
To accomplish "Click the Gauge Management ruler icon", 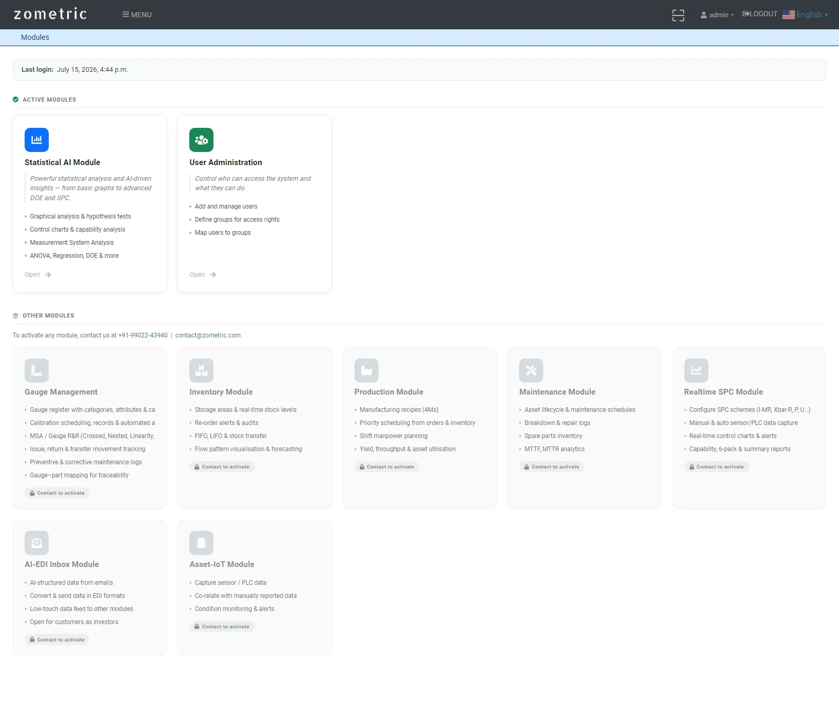I will tap(37, 370).
